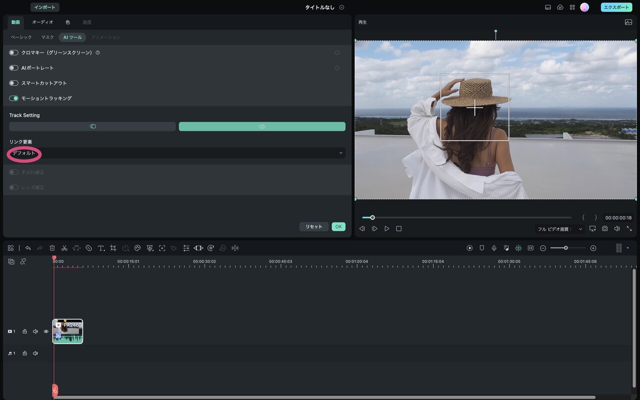The height and width of the screenshot is (400, 640).
Task: Open the adjust sliders icon in toolbar
Action: (186, 248)
